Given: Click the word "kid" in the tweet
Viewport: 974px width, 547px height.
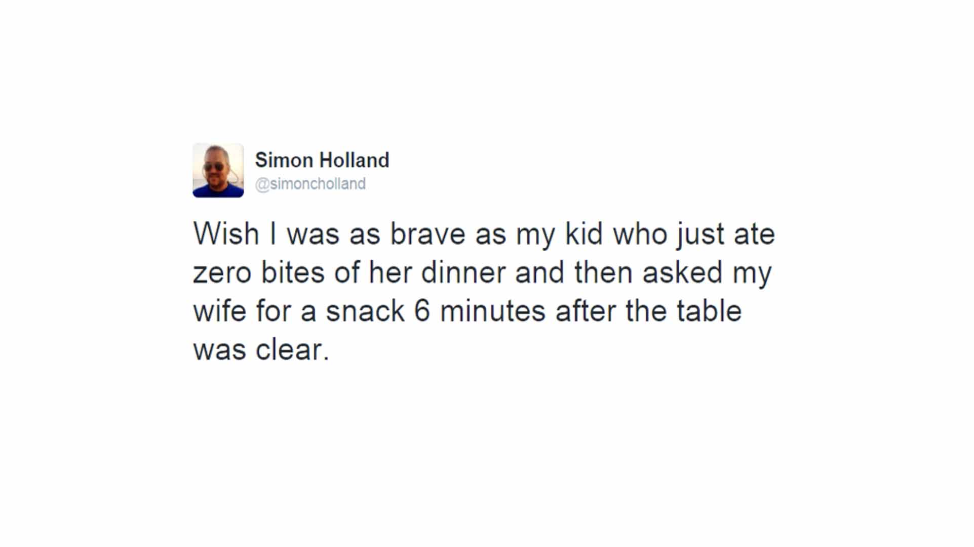Looking at the screenshot, I should click(x=583, y=234).
